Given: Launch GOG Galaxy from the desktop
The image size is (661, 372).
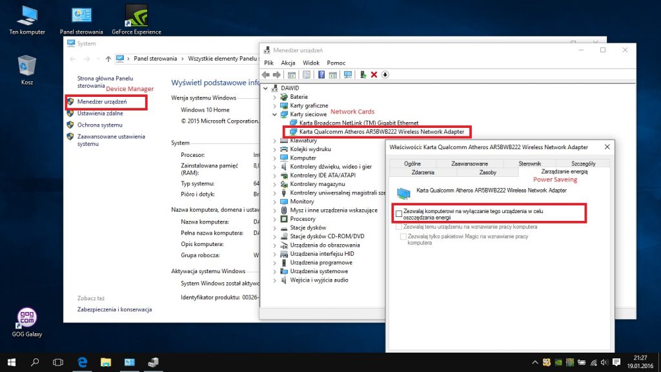Looking at the screenshot, I should coord(26,319).
